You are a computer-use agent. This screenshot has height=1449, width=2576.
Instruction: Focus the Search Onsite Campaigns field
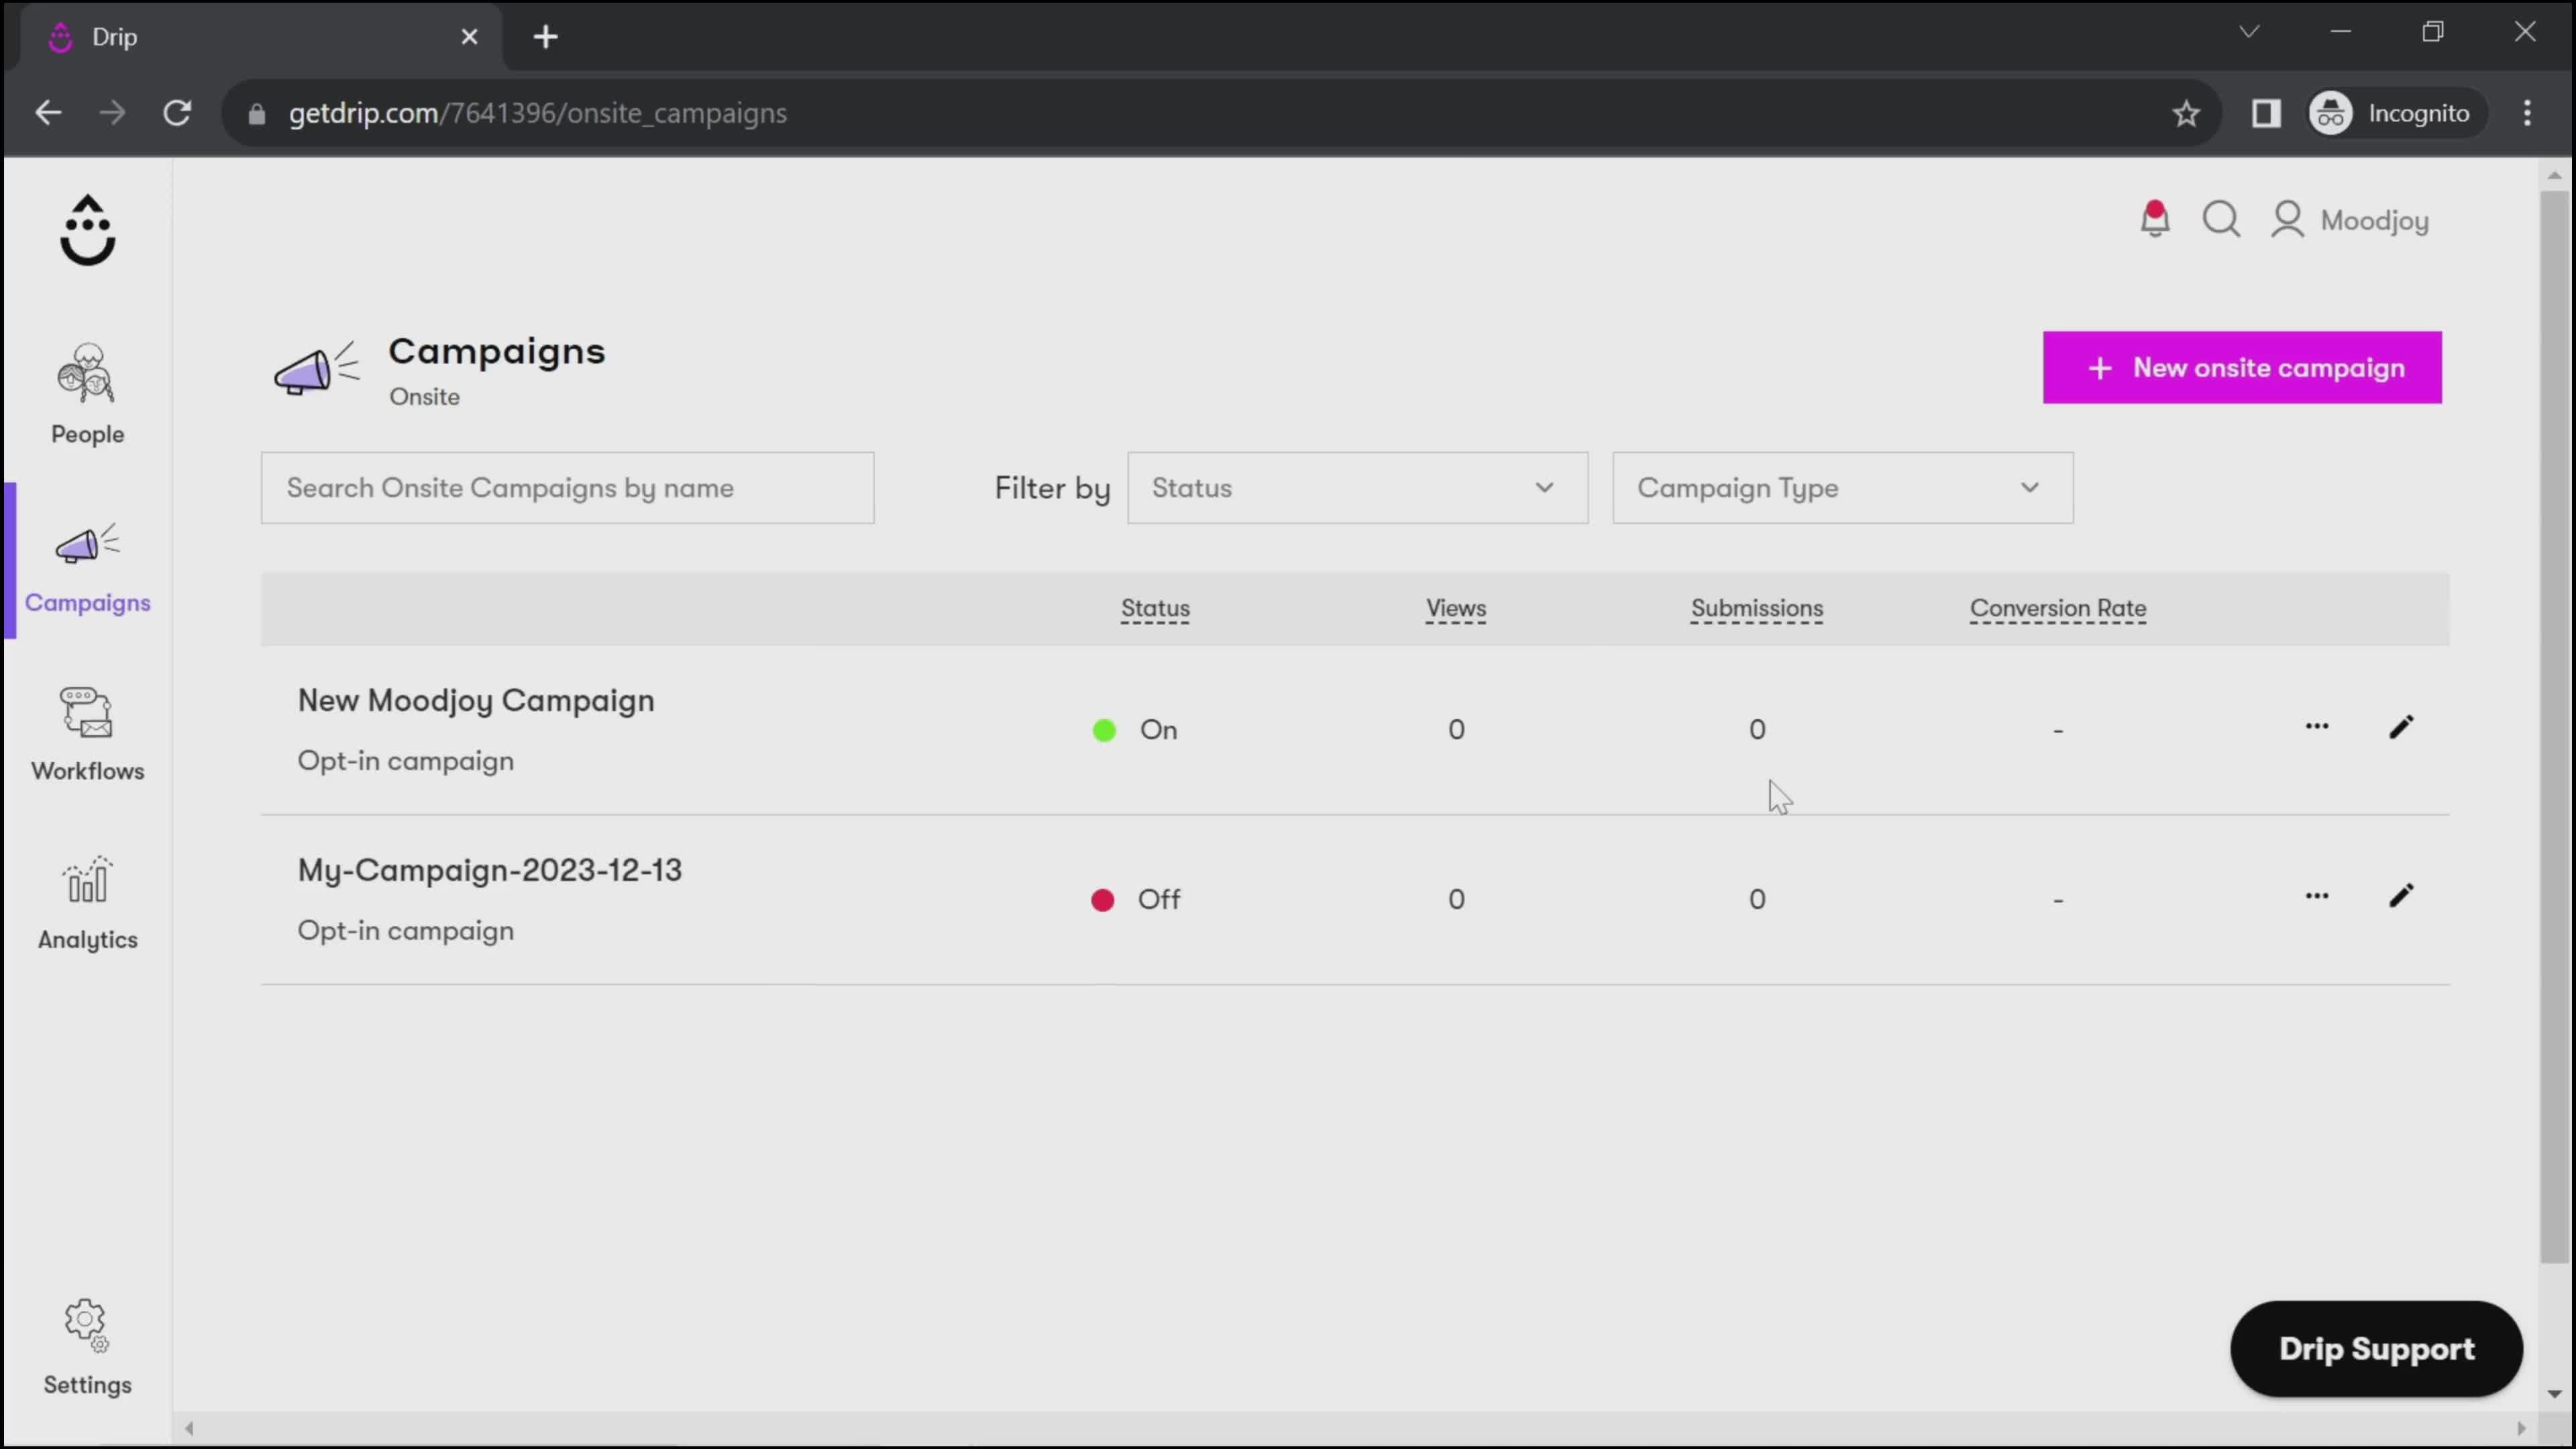click(x=567, y=488)
